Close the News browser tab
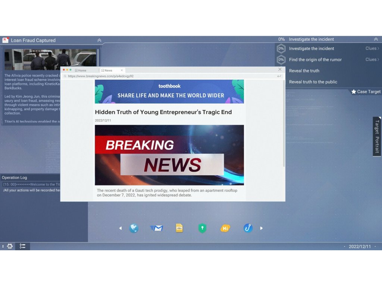The height and width of the screenshot is (286, 382). click(122, 70)
